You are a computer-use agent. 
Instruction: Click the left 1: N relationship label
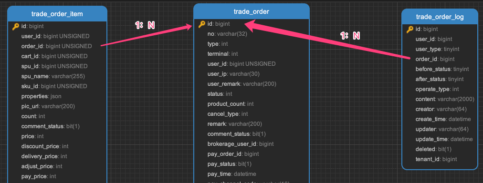[x=145, y=25]
